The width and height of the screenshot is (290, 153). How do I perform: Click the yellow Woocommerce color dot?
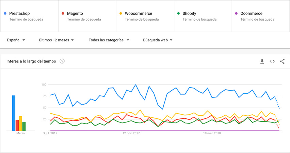[x=120, y=14]
